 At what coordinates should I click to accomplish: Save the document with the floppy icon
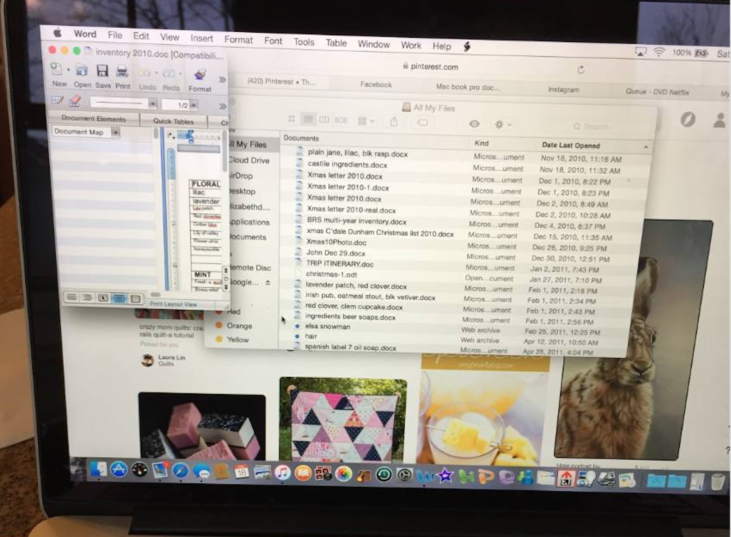click(x=102, y=70)
